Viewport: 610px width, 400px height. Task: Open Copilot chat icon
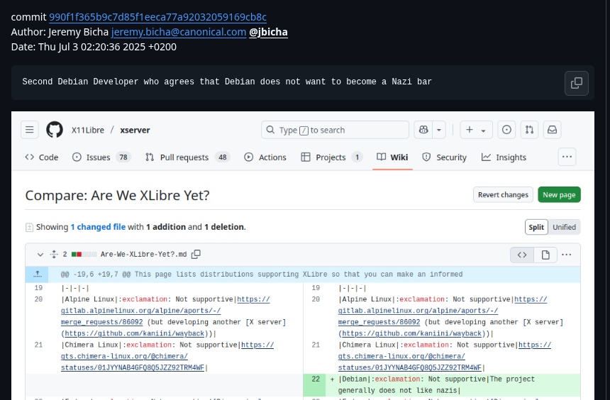(423, 130)
